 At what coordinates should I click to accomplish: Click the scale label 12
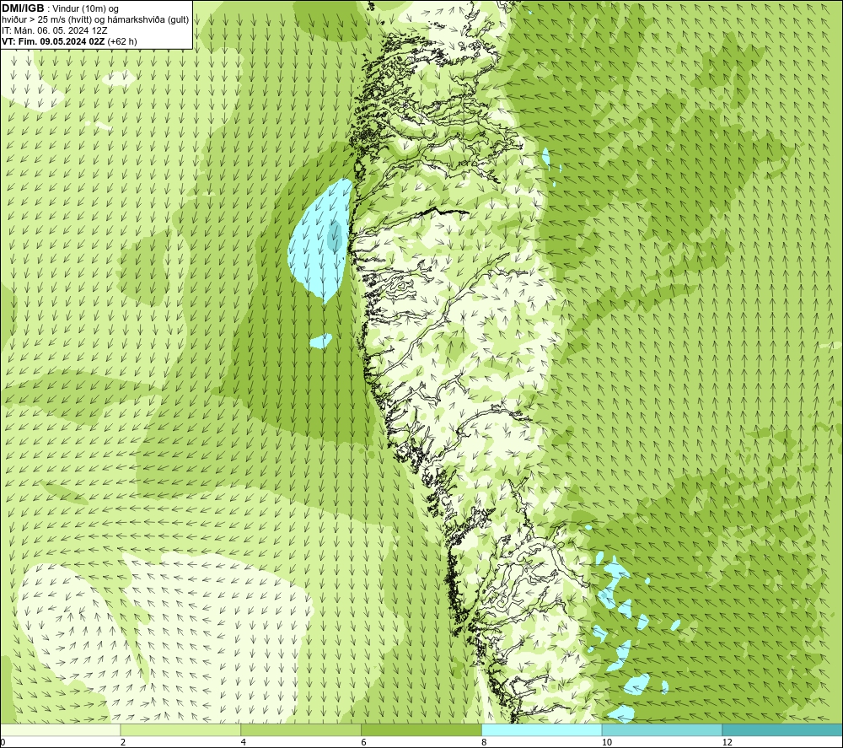pos(727,742)
